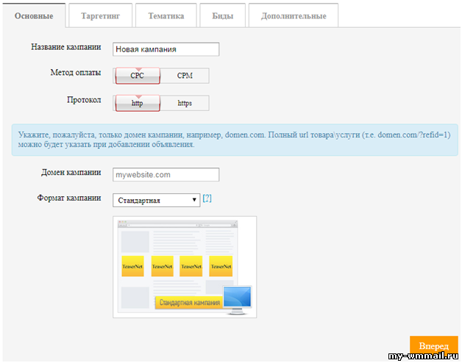Viewport: 462px width, 363px height.
Task: Click the Стандартная кампания preview image
Action: pyautogui.click(x=185, y=267)
